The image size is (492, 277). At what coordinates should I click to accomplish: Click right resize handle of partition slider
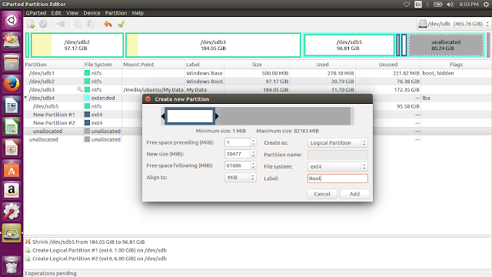tap(217, 116)
